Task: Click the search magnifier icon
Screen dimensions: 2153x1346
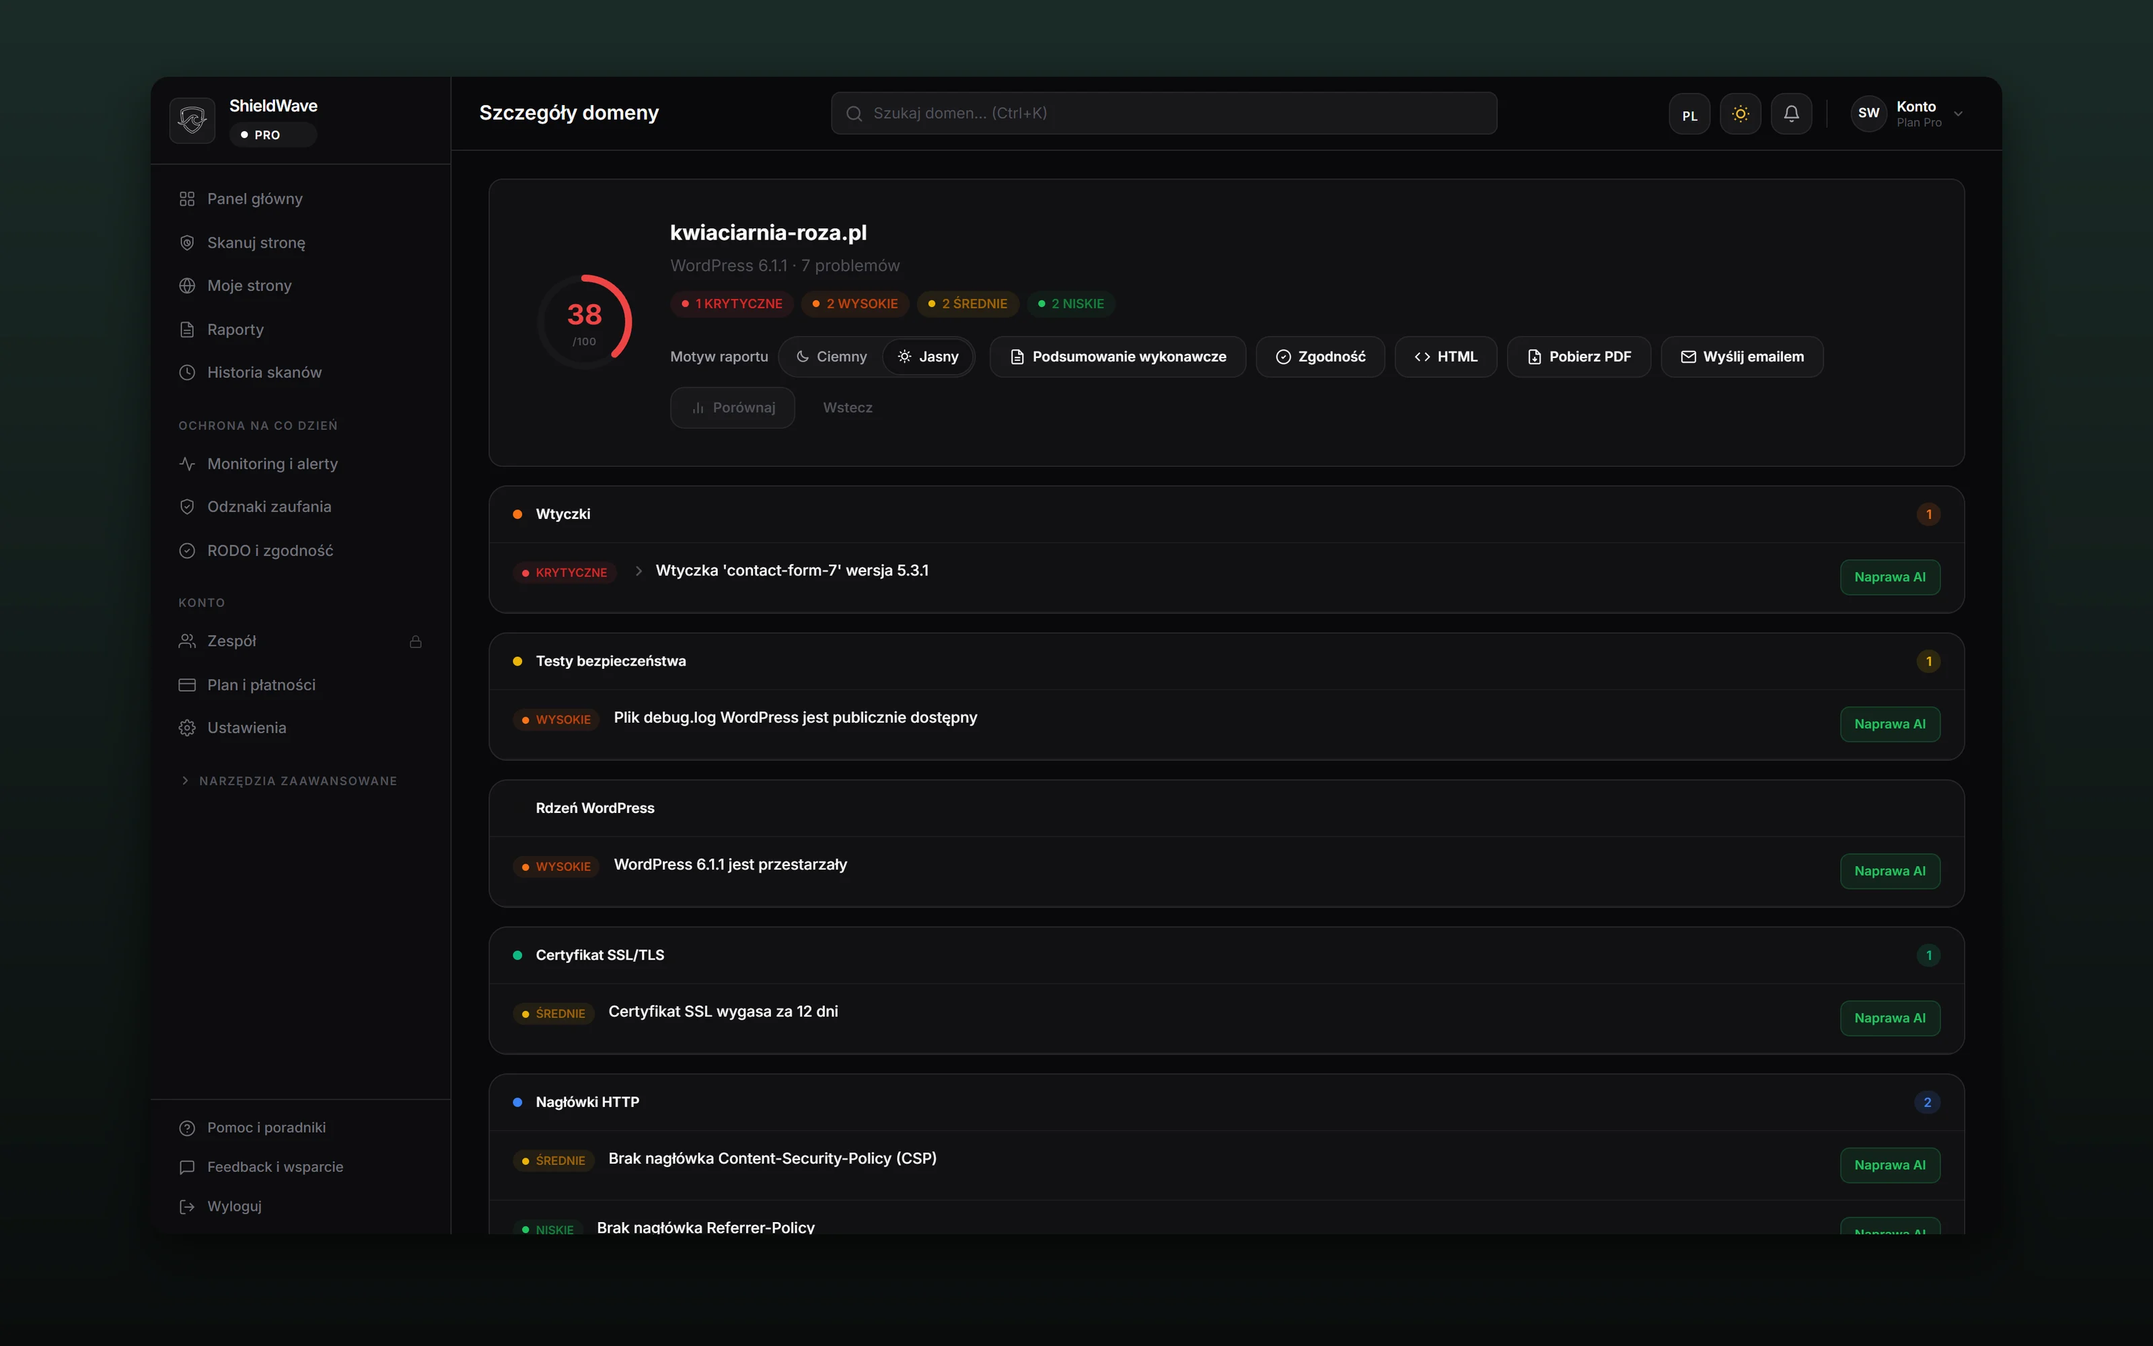Action: tap(854, 113)
